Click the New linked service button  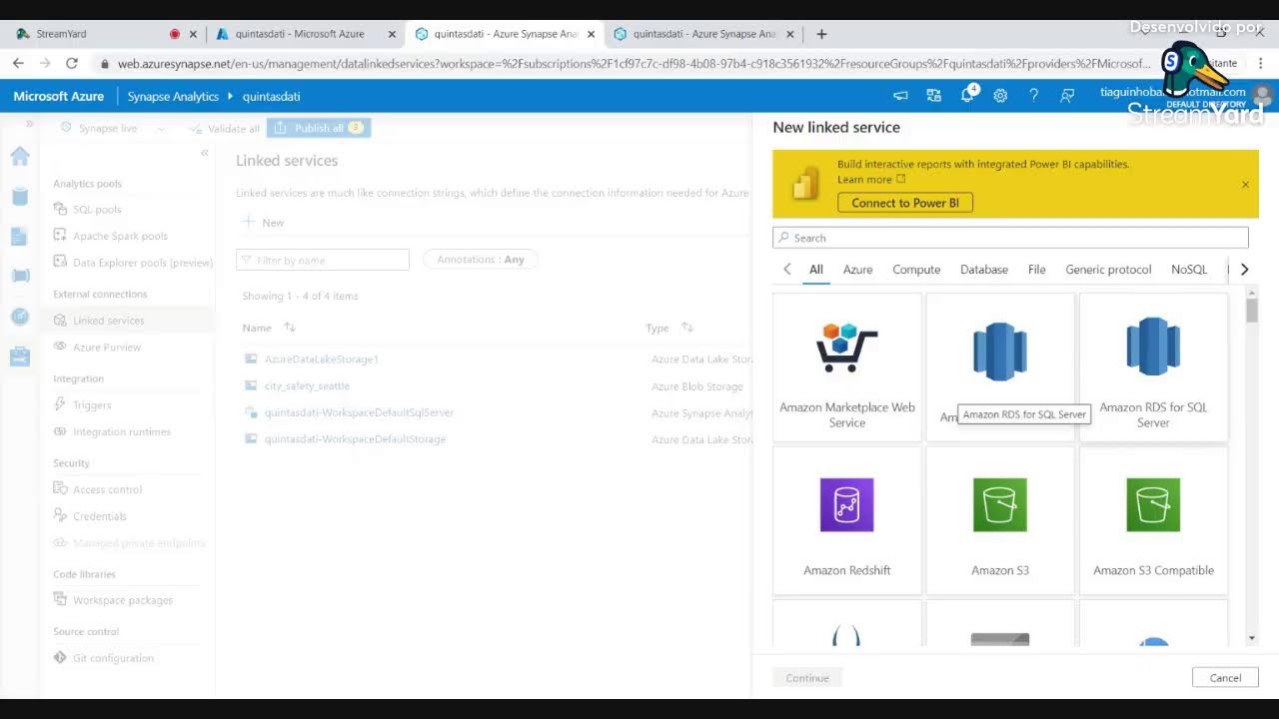point(264,223)
